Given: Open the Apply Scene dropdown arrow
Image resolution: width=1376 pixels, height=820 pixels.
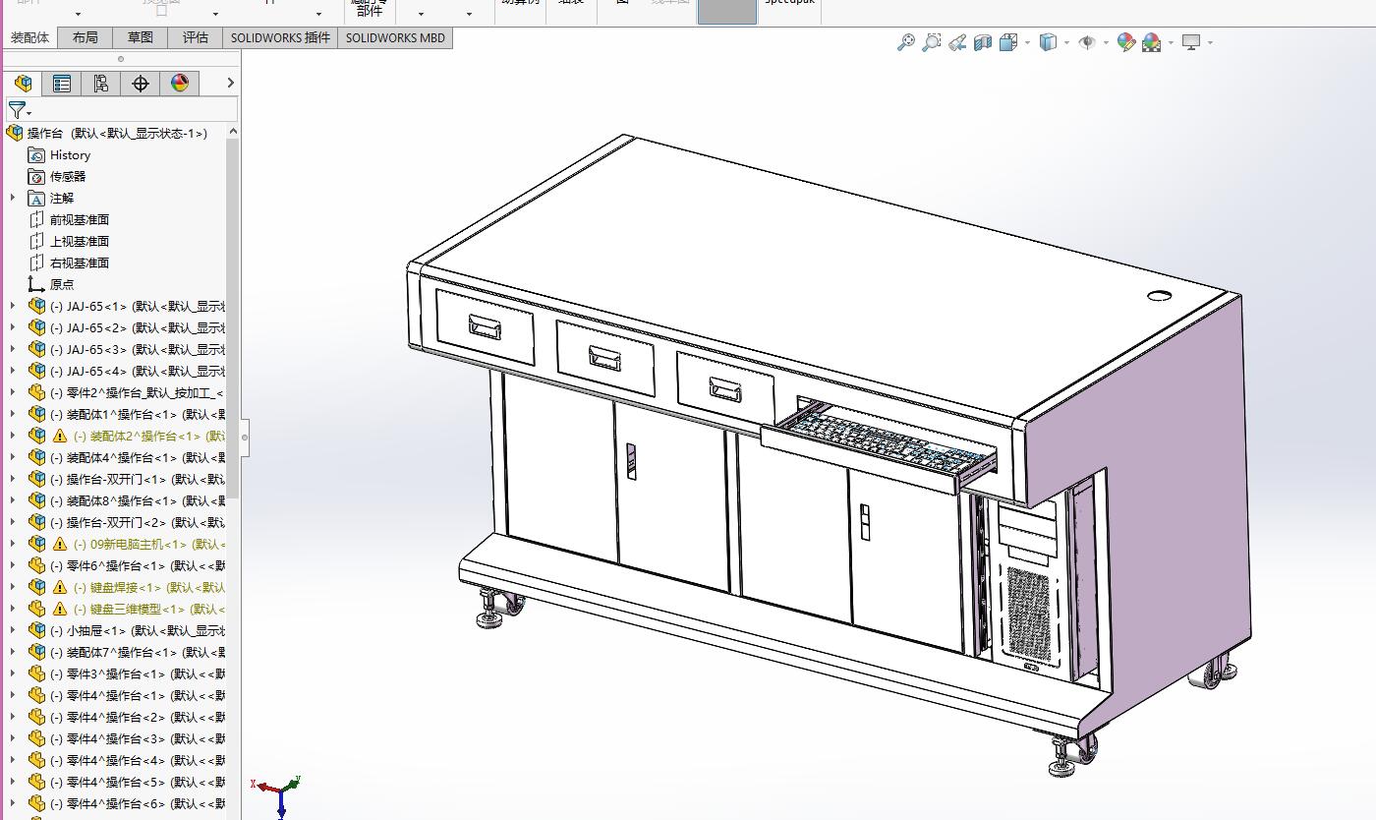Looking at the screenshot, I should 1171,42.
